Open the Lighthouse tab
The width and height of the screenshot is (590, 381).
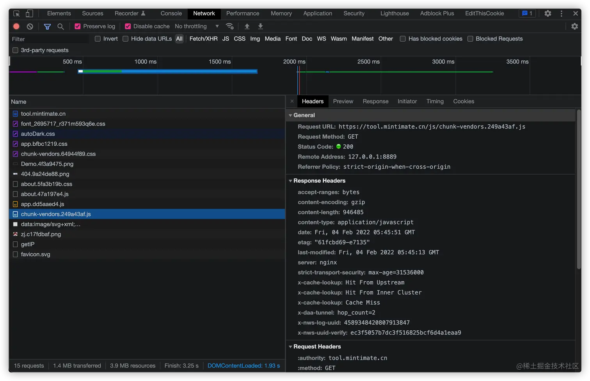tap(395, 14)
